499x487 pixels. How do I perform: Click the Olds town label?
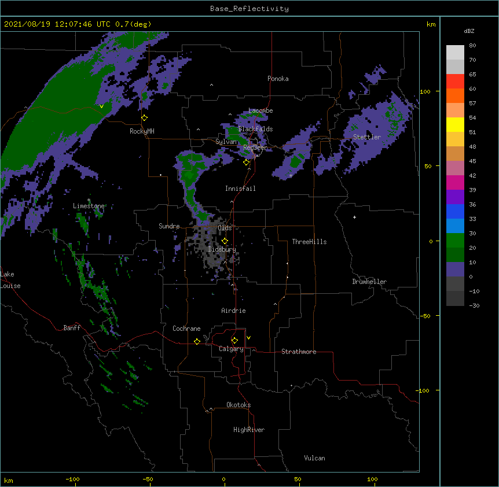click(x=225, y=228)
